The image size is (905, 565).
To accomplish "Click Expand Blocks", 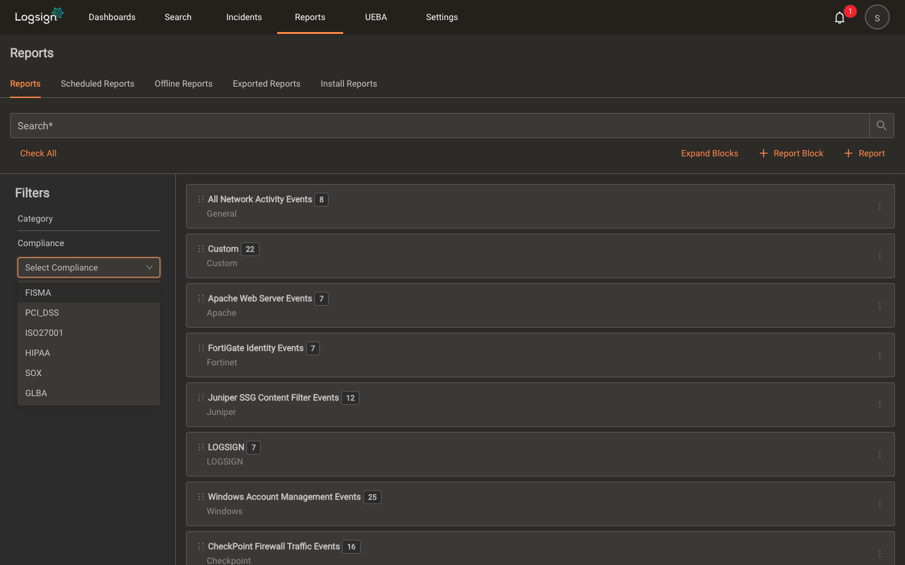I will pyautogui.click(x=710, y=153).
